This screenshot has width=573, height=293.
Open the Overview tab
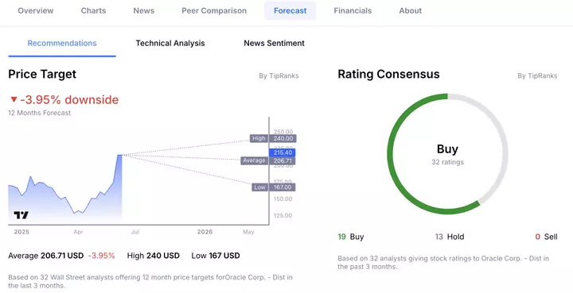coord(36,10)
